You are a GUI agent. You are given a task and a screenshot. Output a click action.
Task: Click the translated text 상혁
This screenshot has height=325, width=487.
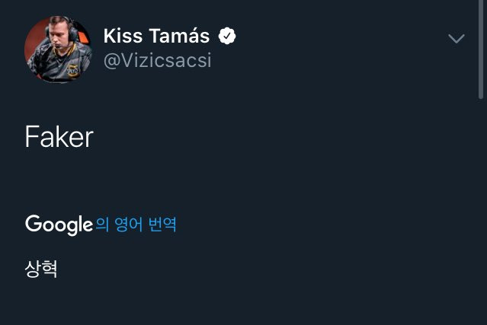click(41, 269)
